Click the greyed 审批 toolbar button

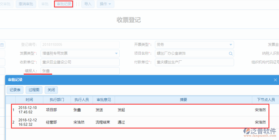[x=45, y=4]
